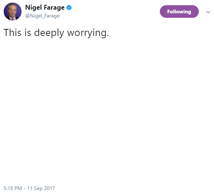The width and height of the screenshot is (214, 196).
Task: Show more actions with the down arrow
Action: (208, 12)
